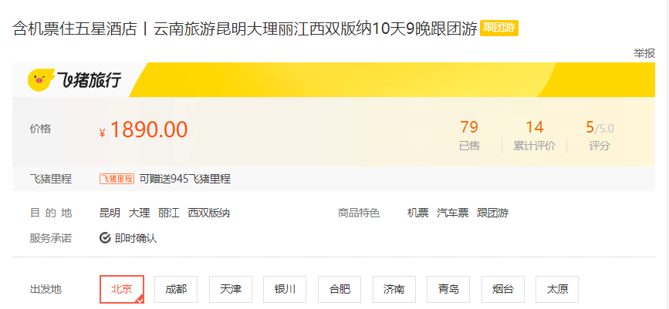Choose 银川 departure option

tap(285, 290)
